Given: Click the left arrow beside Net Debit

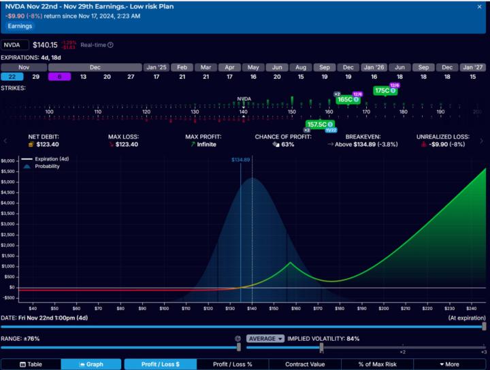Looking at the screenshot, I should (x=6, y=140).
